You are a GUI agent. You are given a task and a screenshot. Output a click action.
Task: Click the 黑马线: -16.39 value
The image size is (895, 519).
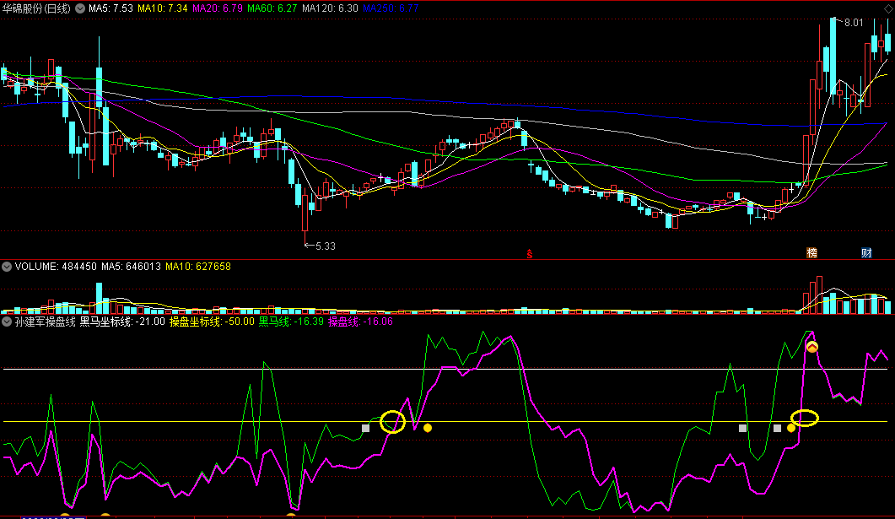click(x=291, y=322)
